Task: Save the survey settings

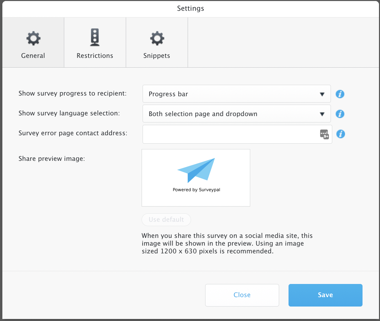Action: pos(326,295)
